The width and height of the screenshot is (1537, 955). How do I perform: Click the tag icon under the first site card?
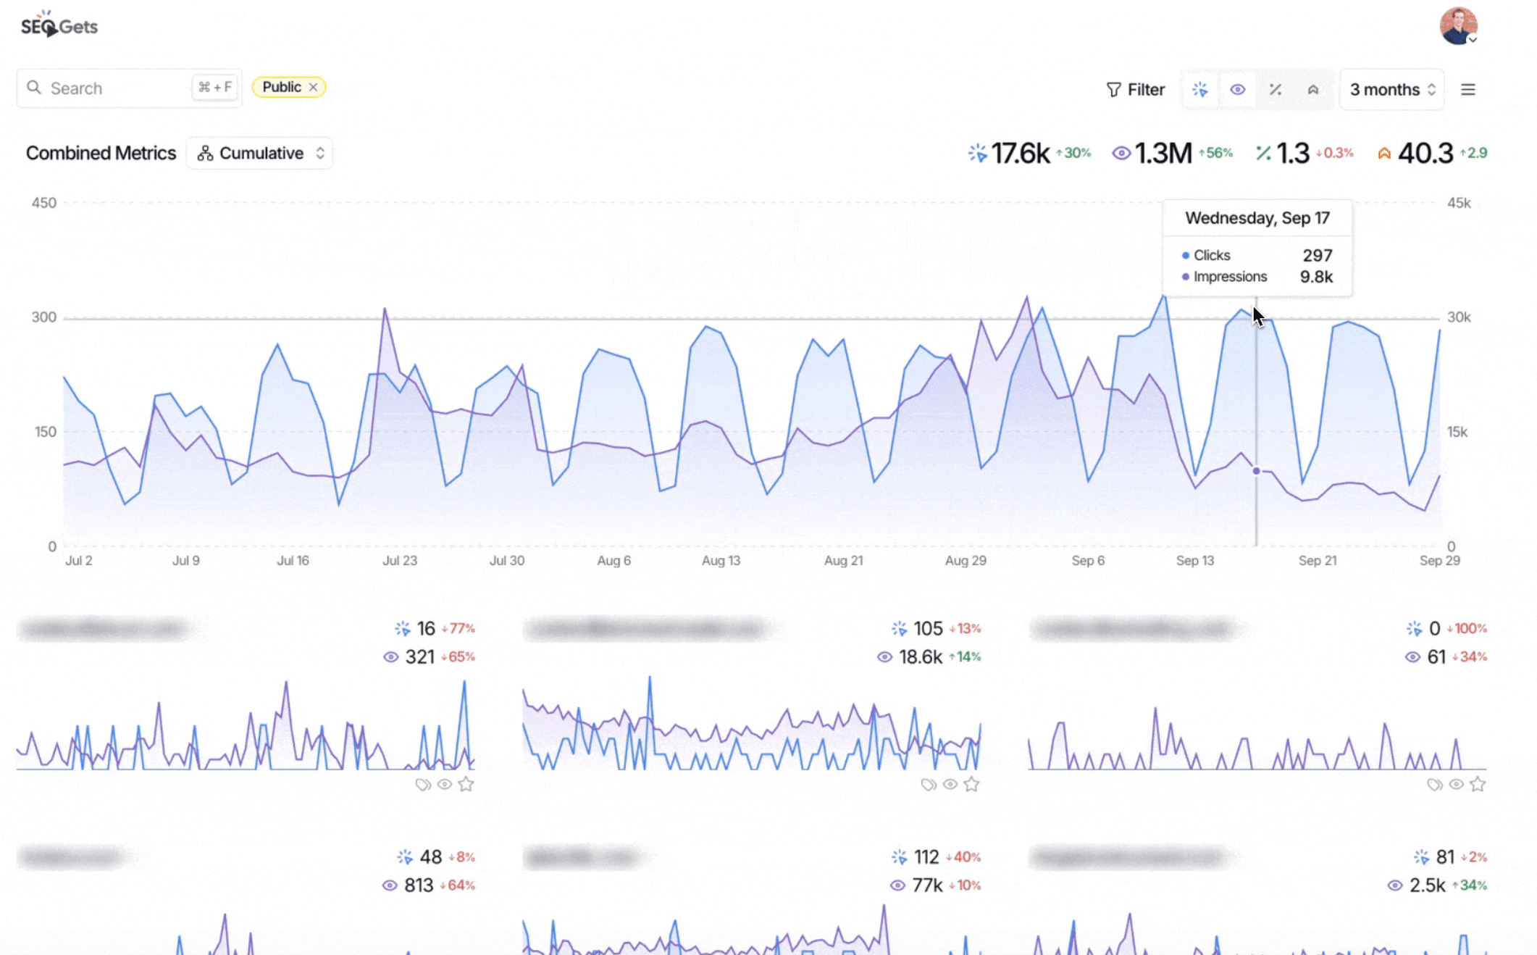point(424,784)
